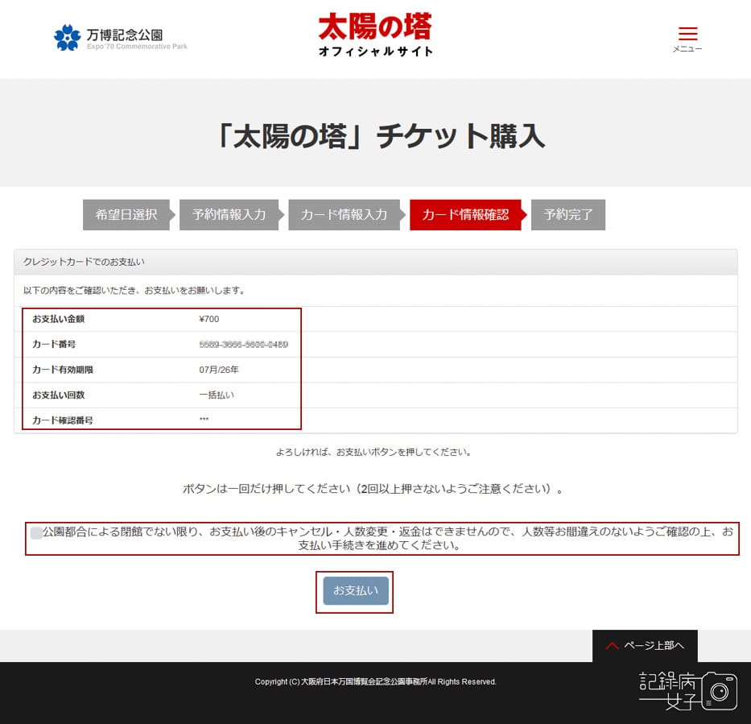751x724 pixels.
Task: Select the 予約情報入力 step tab
Action: [x=229, y=215]
